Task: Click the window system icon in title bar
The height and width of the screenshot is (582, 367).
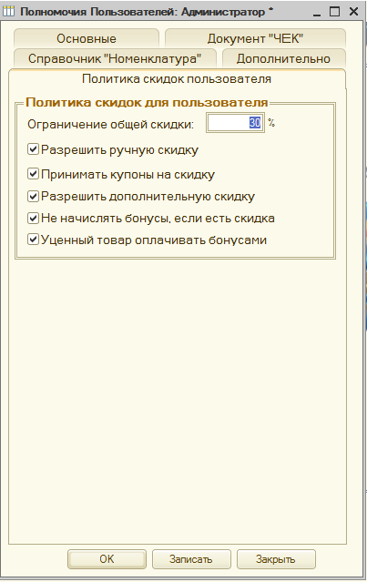Action: [8, 12]
